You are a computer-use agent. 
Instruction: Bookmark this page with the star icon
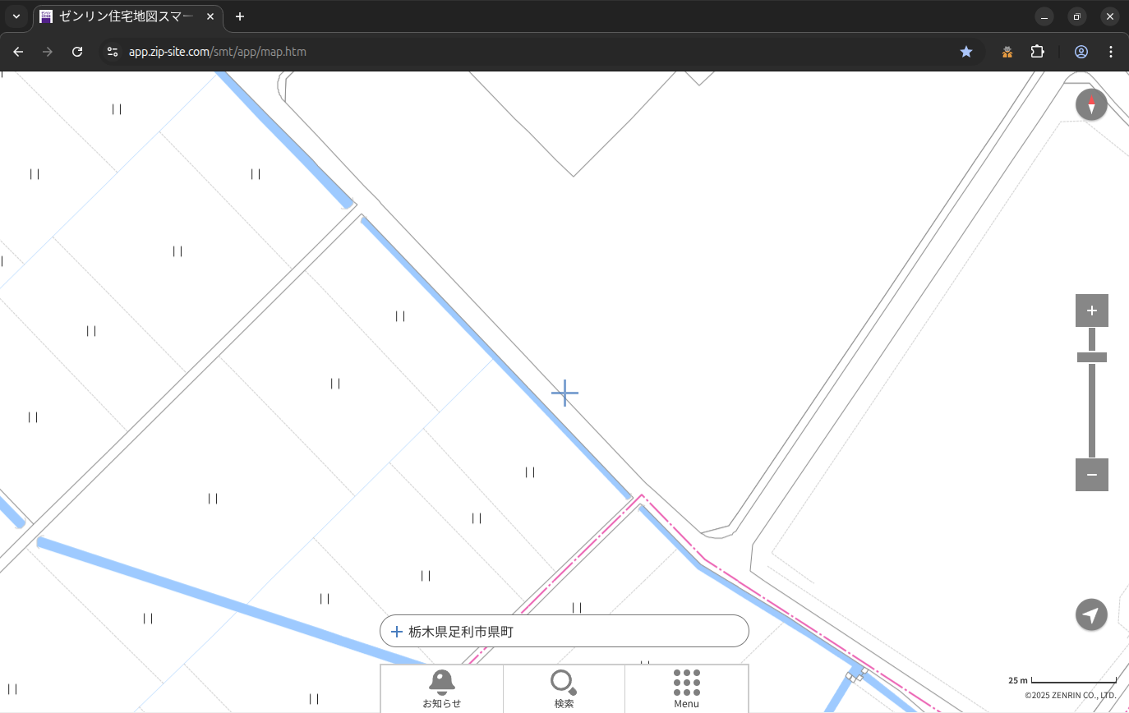[966, 52]
